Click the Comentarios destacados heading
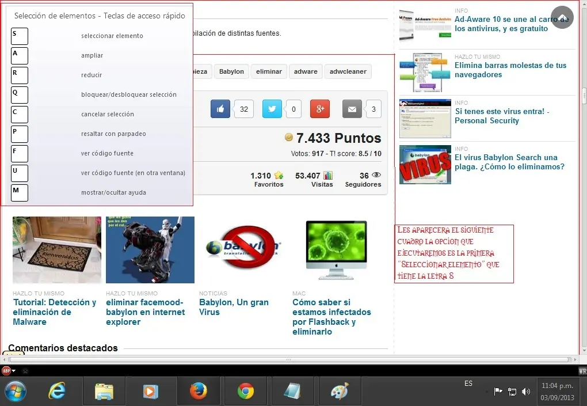This screenshot has width=587, height=406. pos(63,348)
